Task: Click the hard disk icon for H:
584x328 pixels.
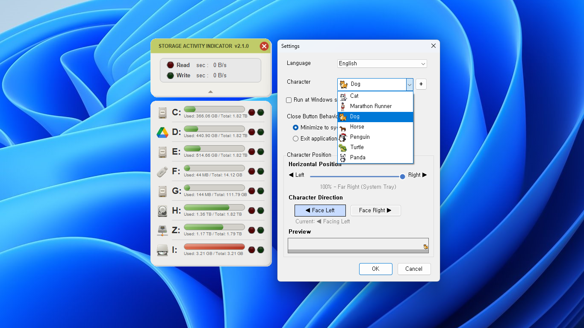Action: pyautogui.click(x=162, y=211)
